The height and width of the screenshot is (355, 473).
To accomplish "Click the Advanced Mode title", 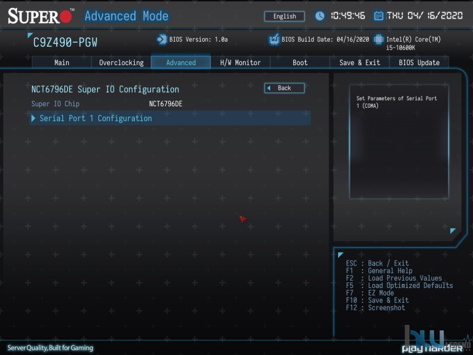I will pos(126,15).
